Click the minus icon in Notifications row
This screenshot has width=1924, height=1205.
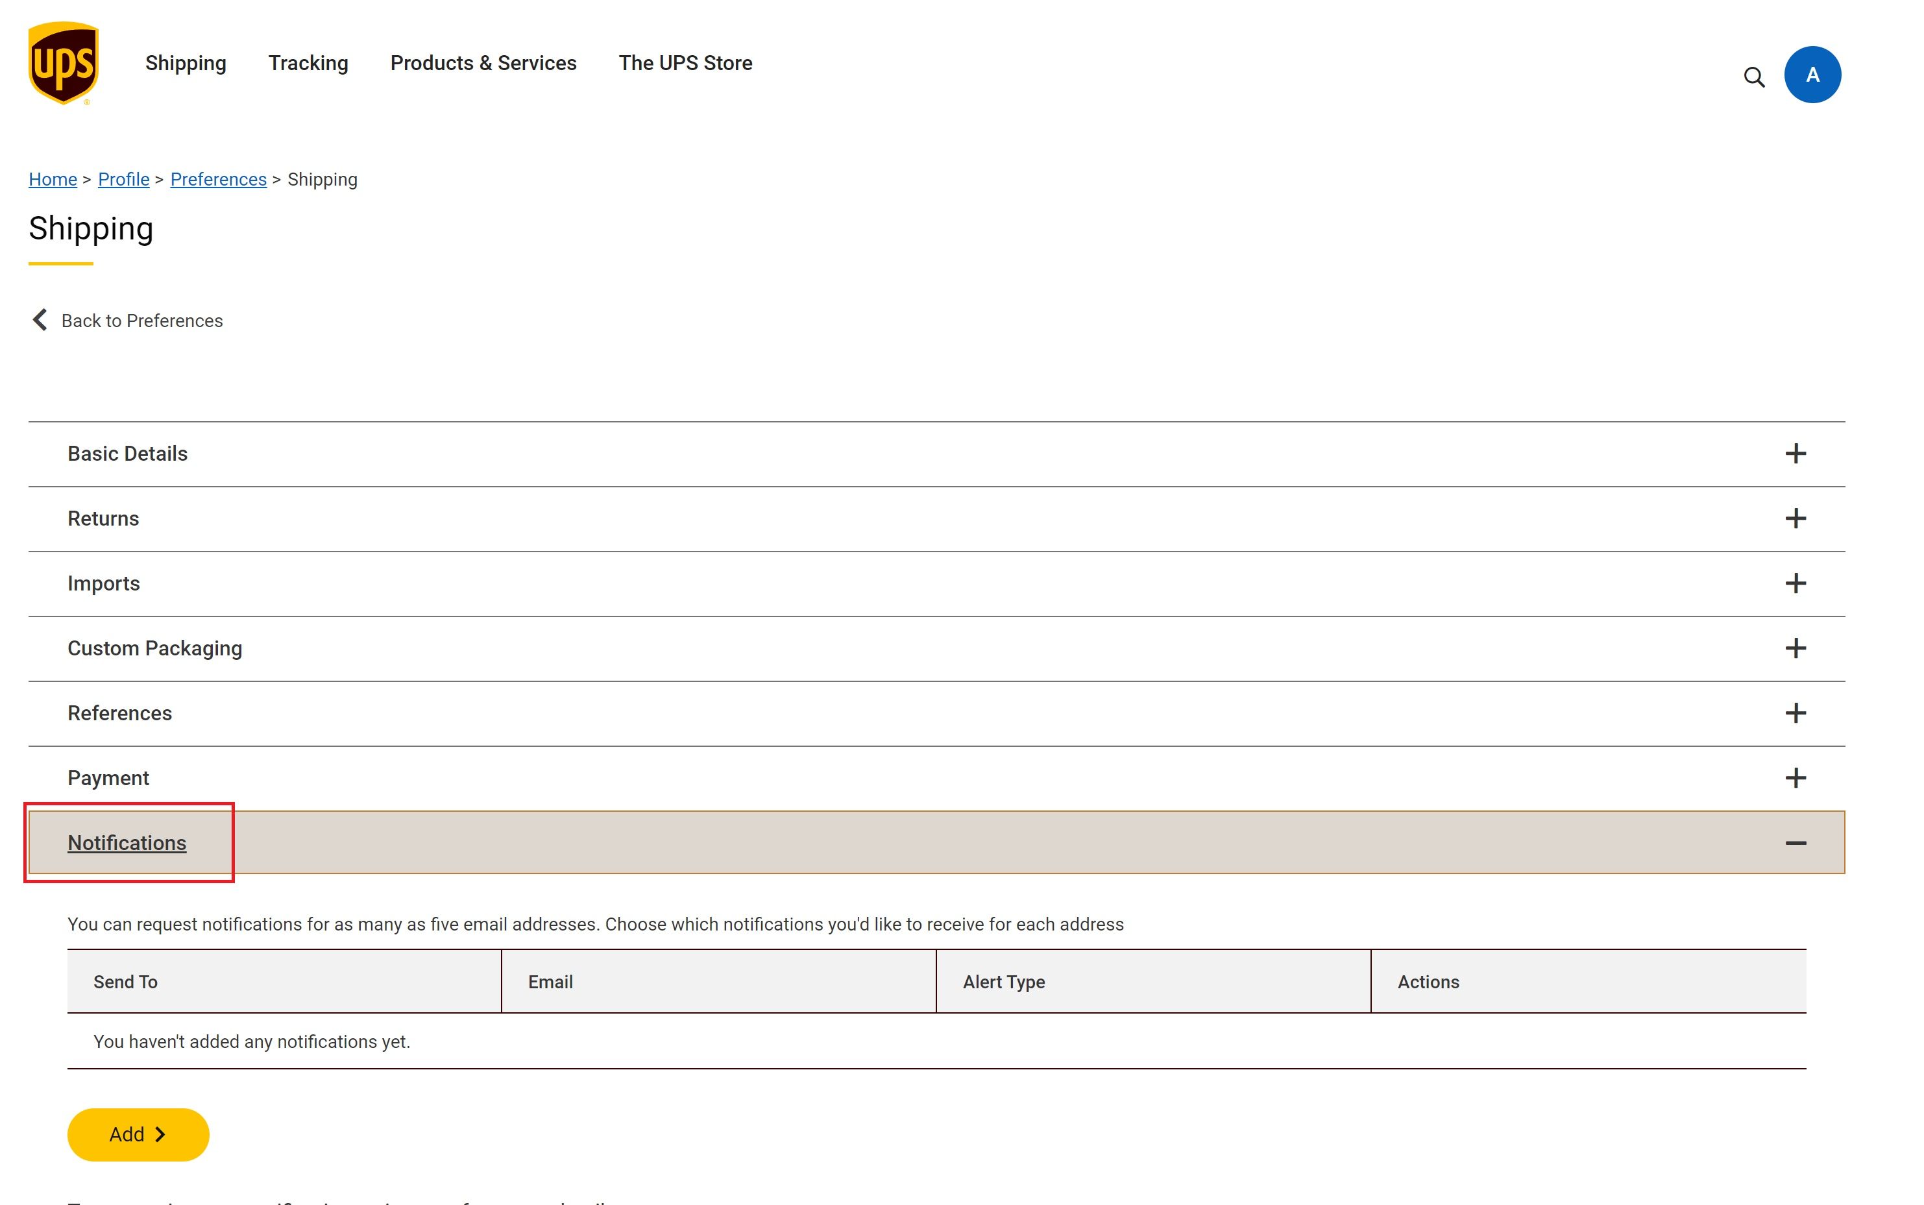point(1795,843)
